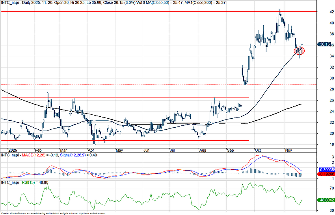Select the Feb marker on time axis

coord(38,150)
